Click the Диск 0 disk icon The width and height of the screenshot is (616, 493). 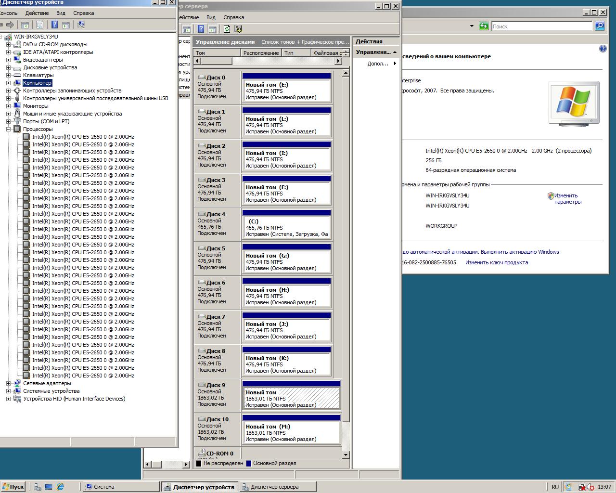click(202, 77)
